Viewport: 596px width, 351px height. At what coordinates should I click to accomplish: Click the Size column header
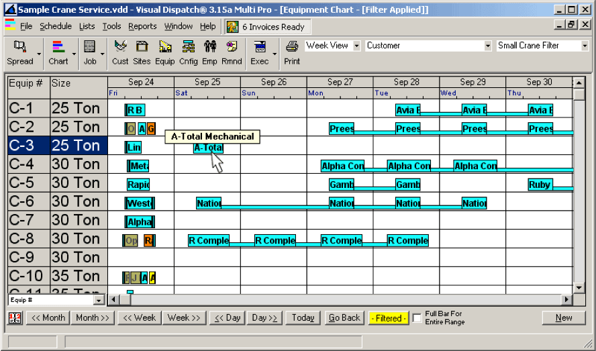[79, 88]
